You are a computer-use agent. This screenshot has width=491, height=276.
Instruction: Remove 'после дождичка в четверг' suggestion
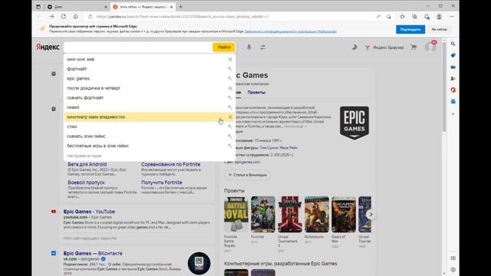point(230,88)
